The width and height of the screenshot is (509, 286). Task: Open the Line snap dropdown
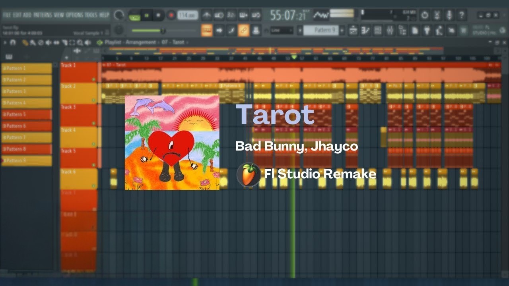tap(282, 30)
